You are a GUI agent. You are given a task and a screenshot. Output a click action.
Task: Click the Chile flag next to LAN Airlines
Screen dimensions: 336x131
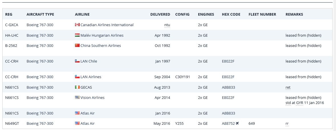pos(77,77)
